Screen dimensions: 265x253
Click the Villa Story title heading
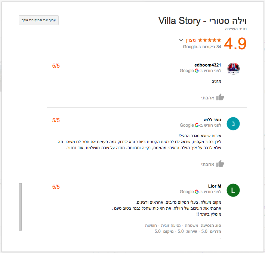point(202,21)
